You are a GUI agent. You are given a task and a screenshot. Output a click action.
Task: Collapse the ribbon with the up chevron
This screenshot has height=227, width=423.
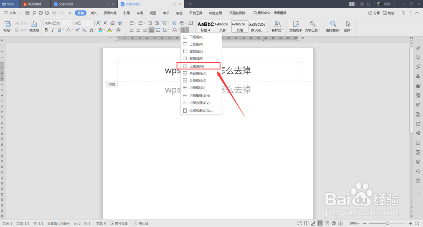click(x=417, y=13)
